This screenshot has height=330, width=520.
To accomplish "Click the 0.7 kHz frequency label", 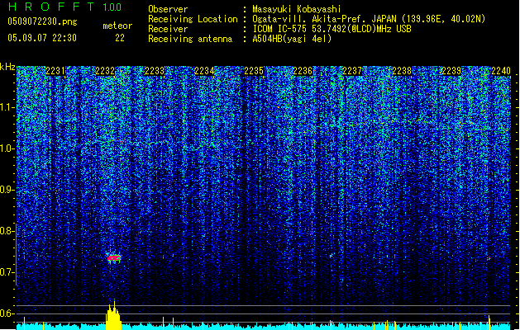I will pyautogui.click(x=7, y=272).
